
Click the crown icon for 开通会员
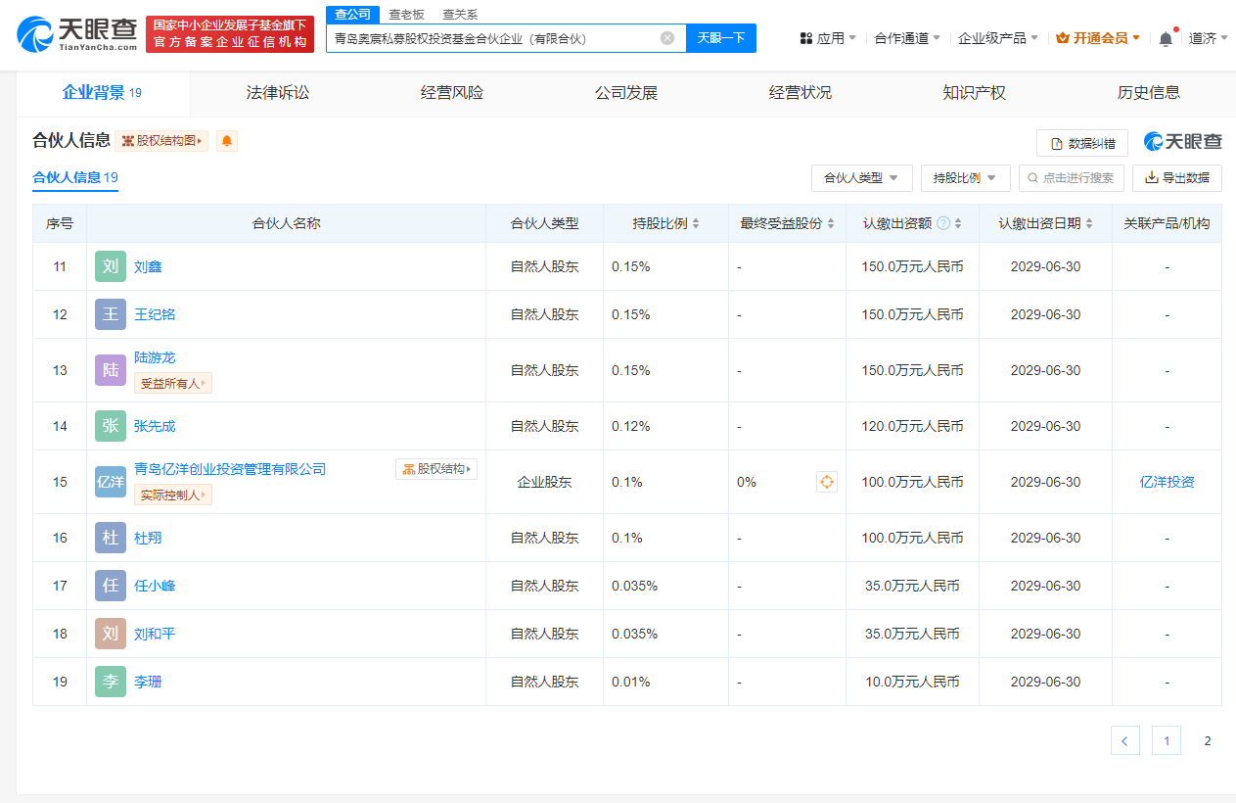click(x=1062, y=36)
